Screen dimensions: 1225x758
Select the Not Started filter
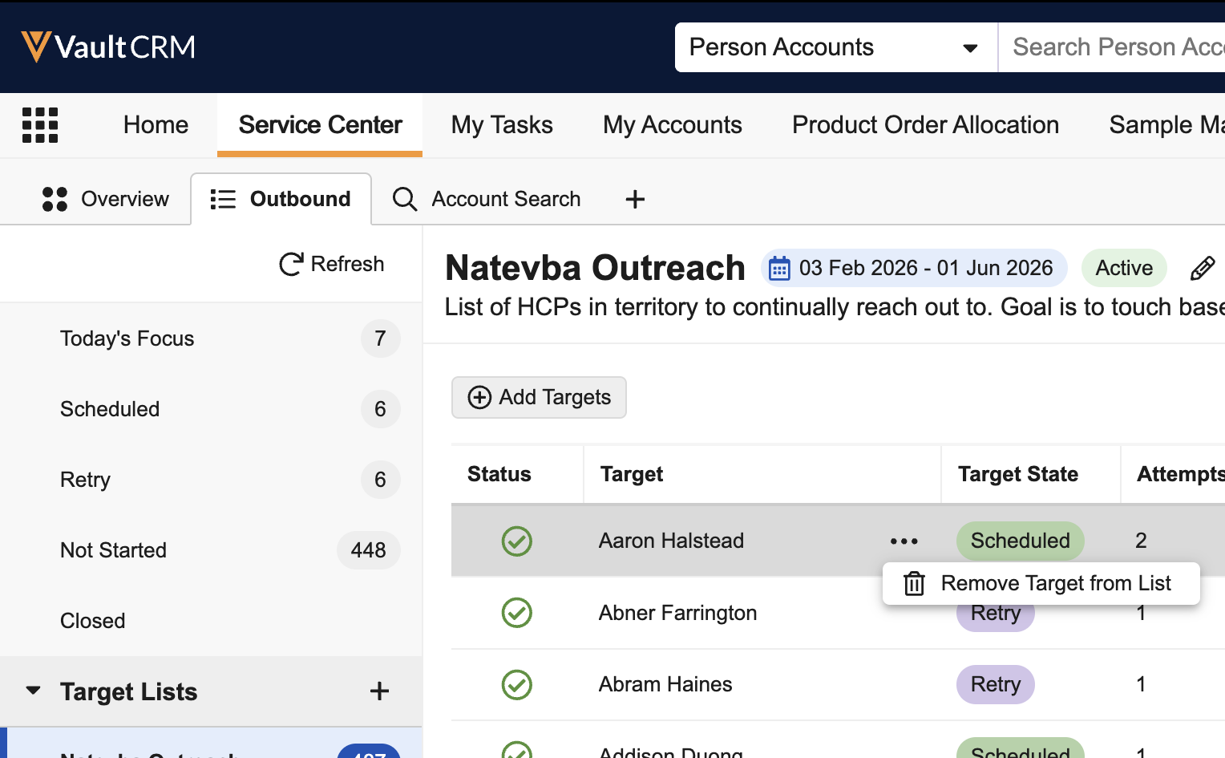click(x=114, y=550)
